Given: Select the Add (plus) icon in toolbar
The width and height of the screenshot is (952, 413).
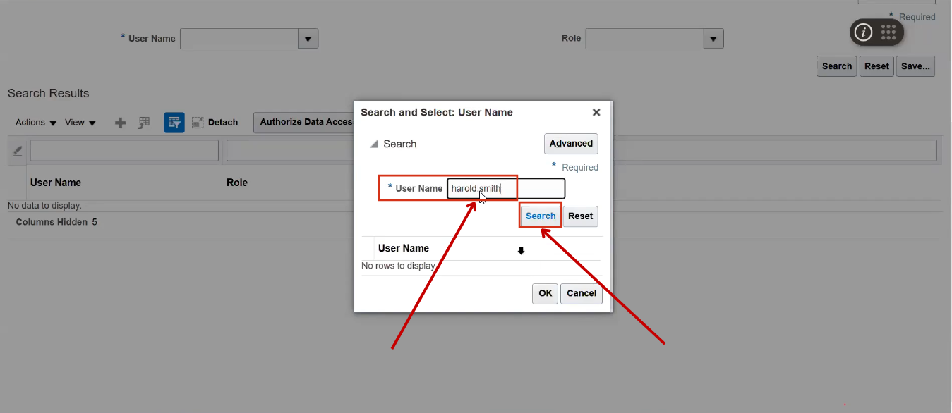Looking at the screenshot, I should [120, 122].
